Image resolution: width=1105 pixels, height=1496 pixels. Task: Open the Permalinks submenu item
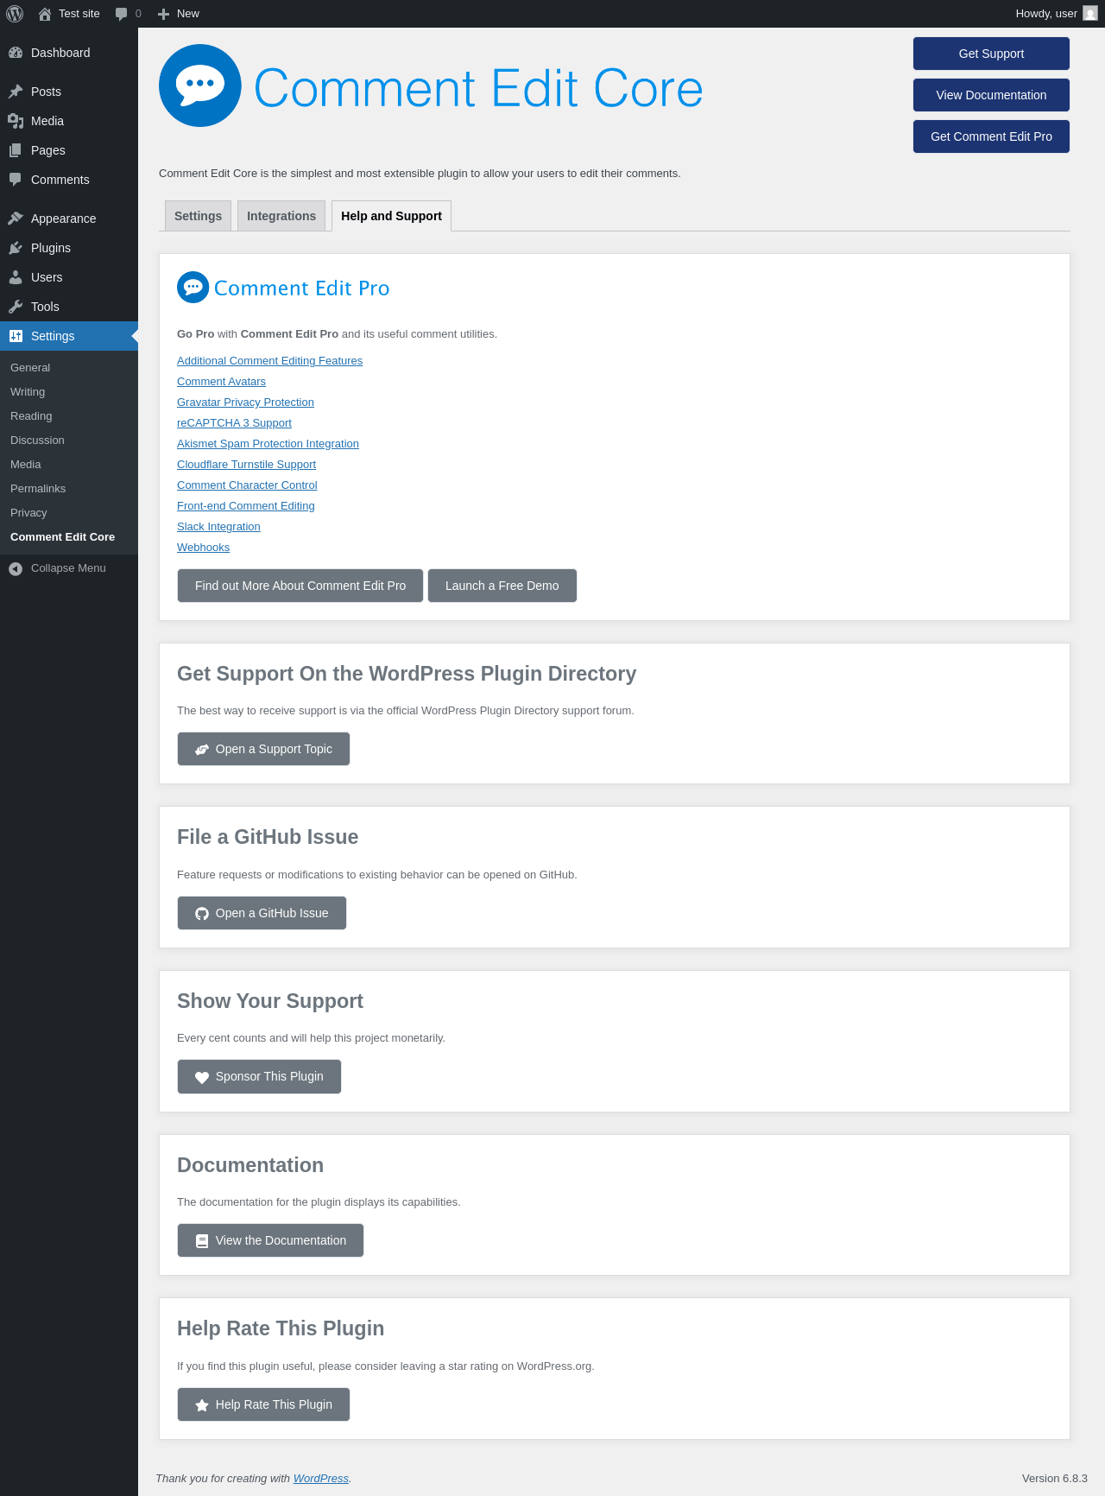coord(69,489)
